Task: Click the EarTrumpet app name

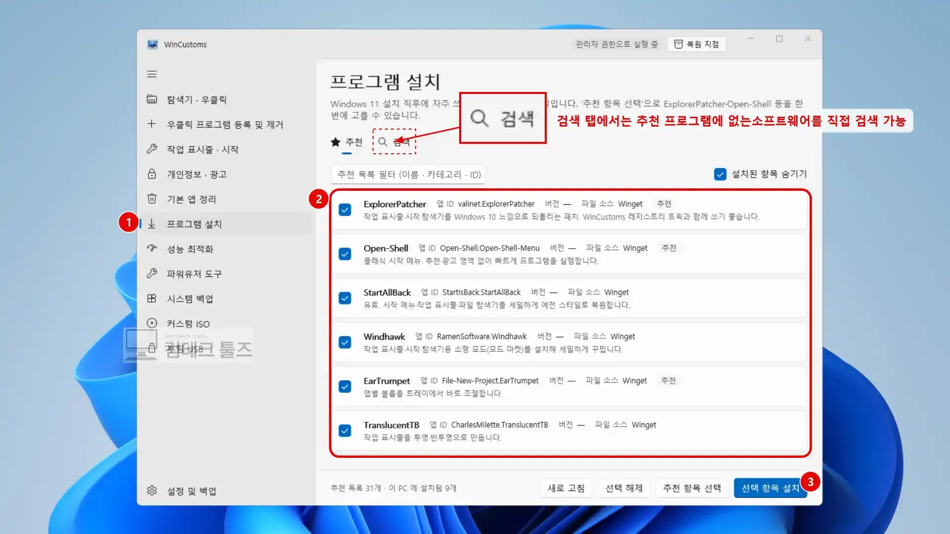Action: pos(387,381)
